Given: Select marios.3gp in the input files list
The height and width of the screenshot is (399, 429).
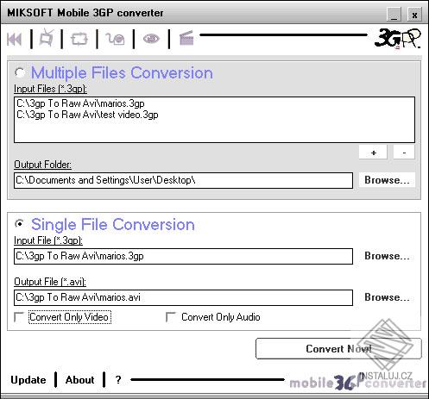Looking at the screenshot, I should point(80,103).
